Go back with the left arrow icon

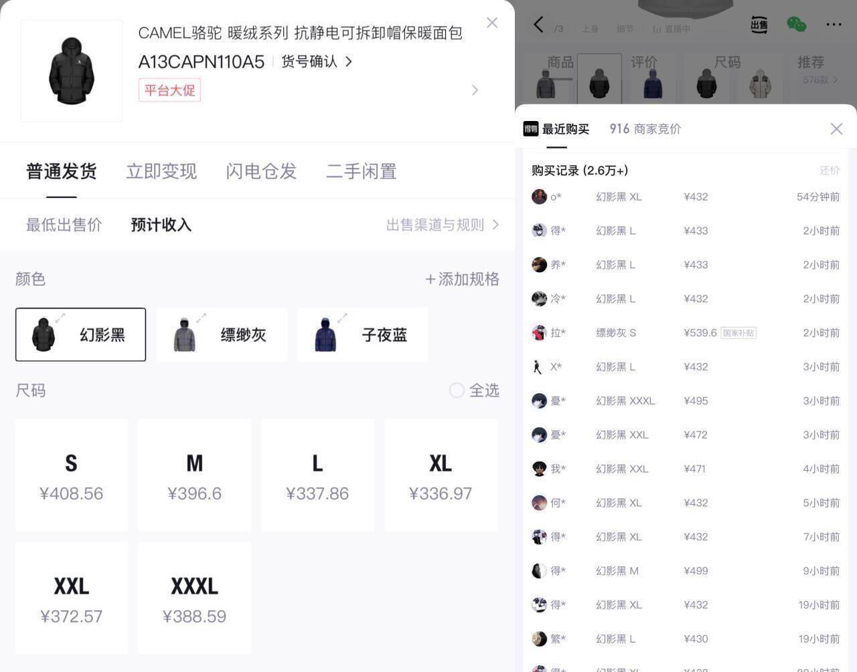pos(539,25)
